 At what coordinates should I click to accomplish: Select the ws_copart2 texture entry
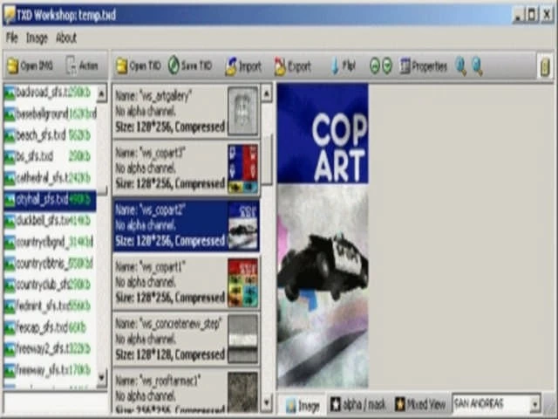pyautogui.click(x=186, y=225)
